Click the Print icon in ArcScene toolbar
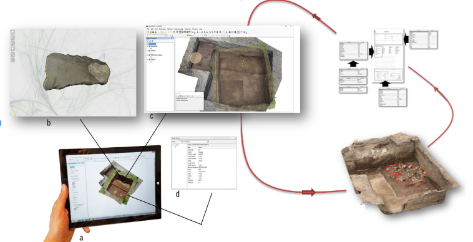Screen dimensions: 473x242 pyautogui.click(x=155, y=32)
